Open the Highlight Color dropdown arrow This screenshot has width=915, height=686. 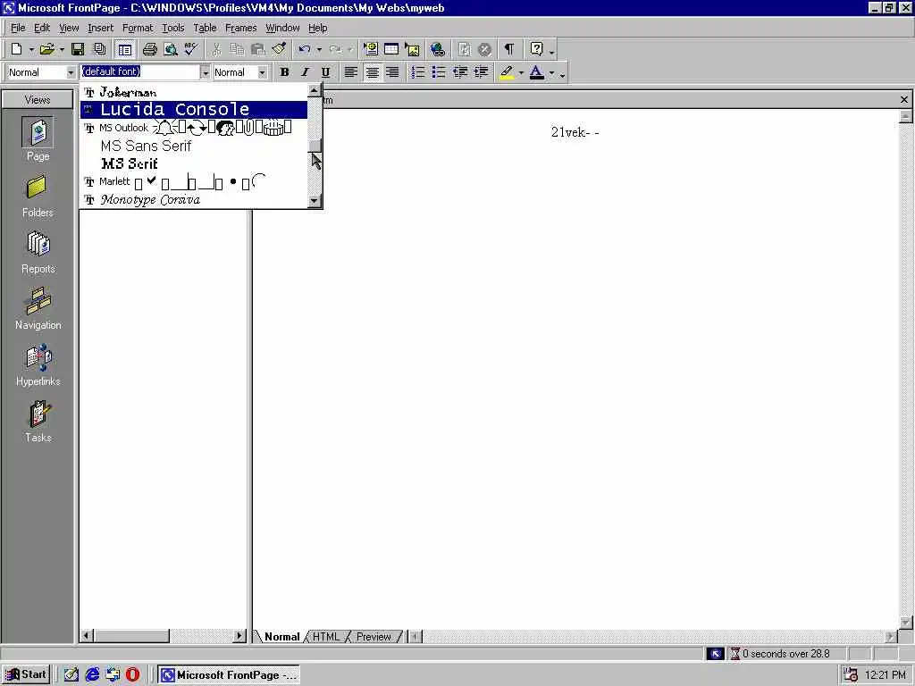tap(521, 73)
